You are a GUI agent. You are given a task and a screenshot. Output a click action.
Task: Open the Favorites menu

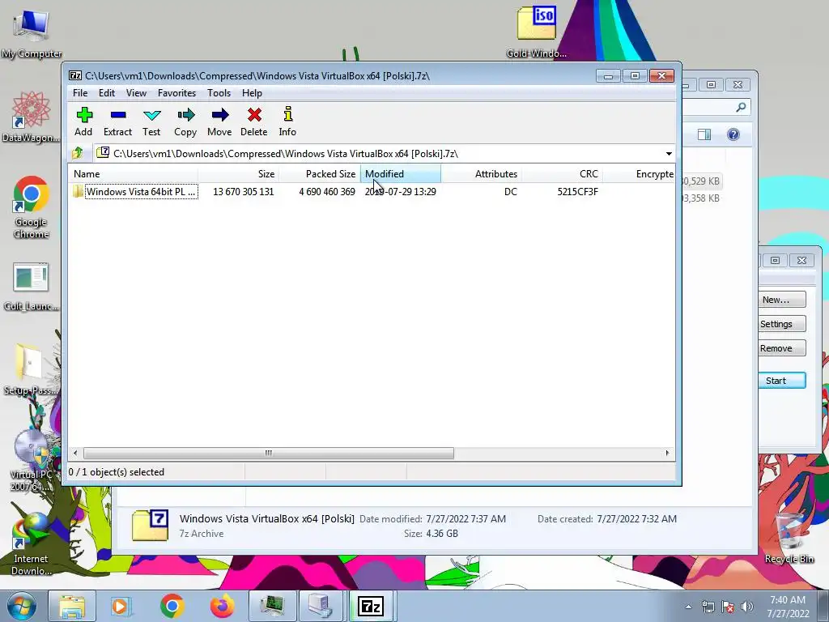176,93
